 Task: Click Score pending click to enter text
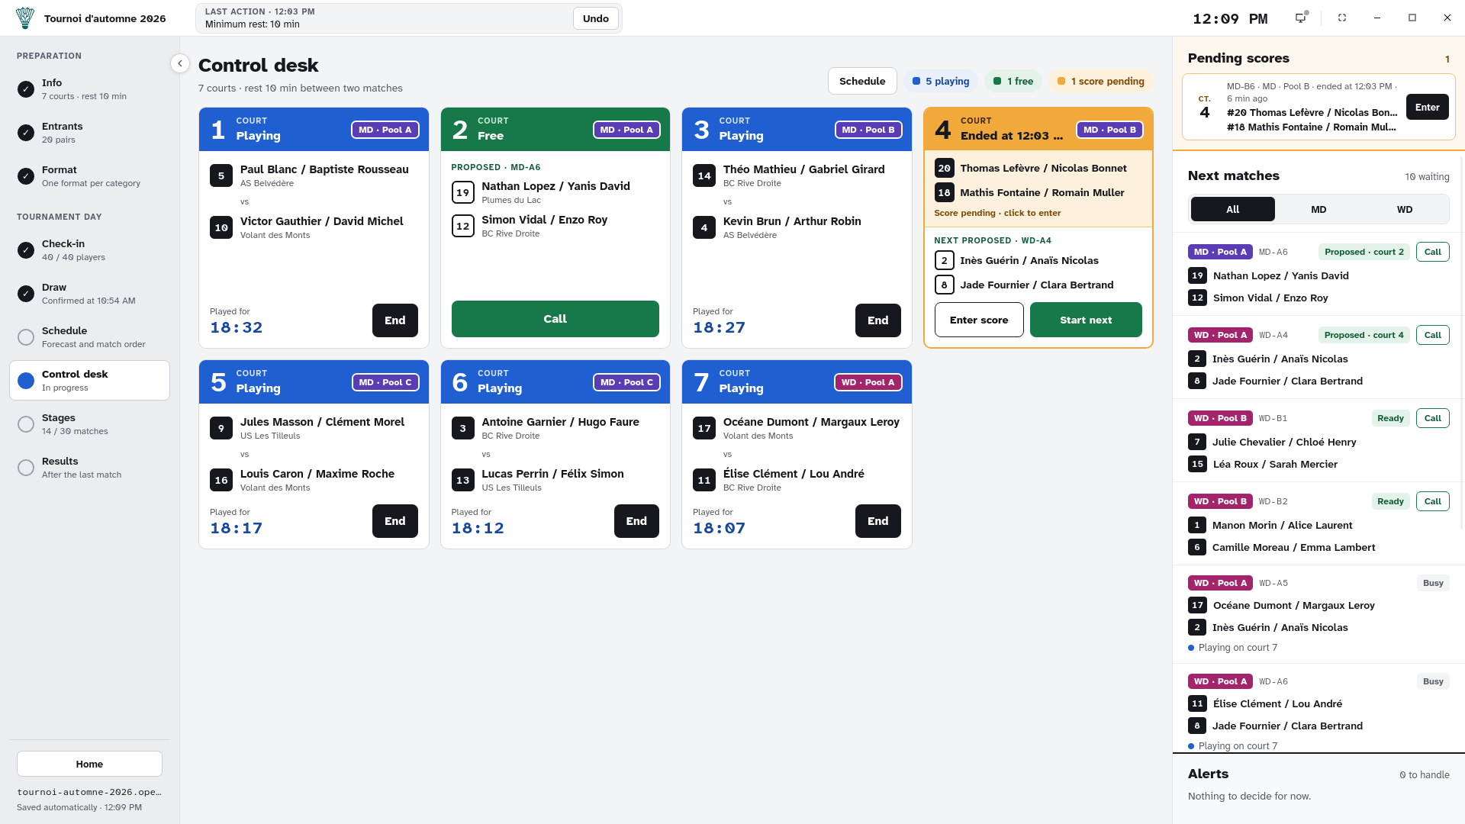pos(997,213)
